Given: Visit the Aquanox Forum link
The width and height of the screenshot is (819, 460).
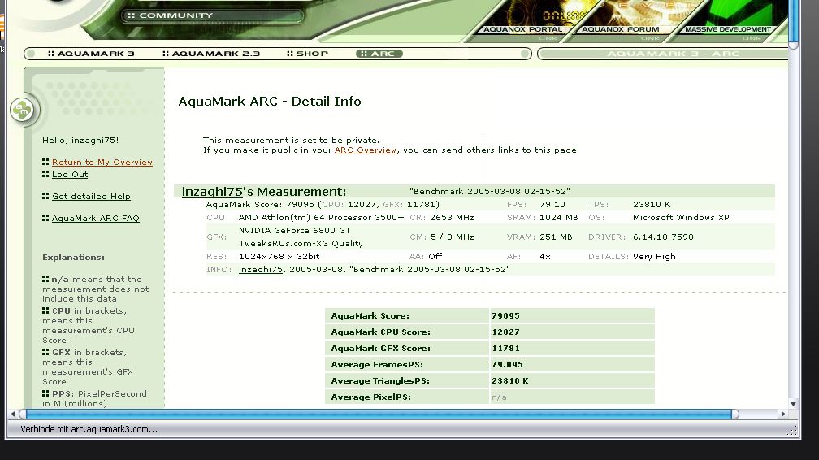Looking at the screenshot, I should point(620,29).
